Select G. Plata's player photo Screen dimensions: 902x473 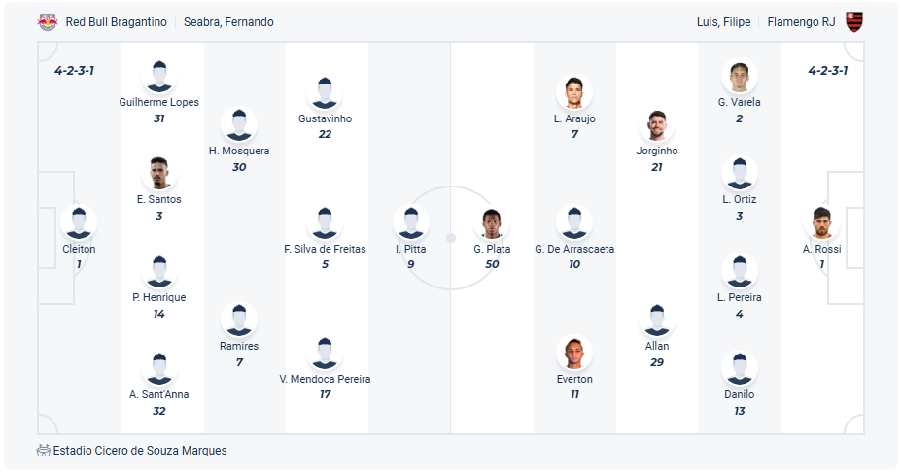coord(492,222)
